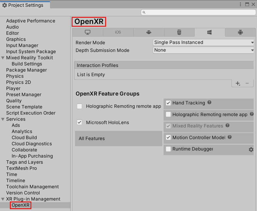Image resolution: width=257 pixels, height=211 pixels.
Task: Toggle the Mixed Reality Features checkbox
Action: coord(168,126)
